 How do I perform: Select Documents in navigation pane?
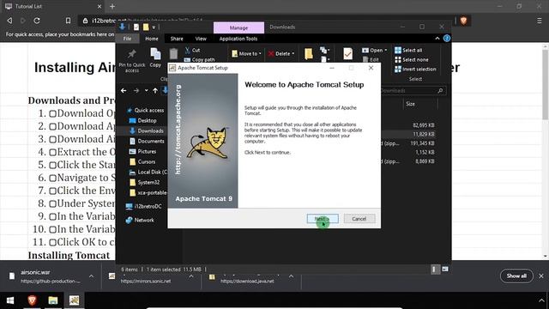(x=147, y=141)
